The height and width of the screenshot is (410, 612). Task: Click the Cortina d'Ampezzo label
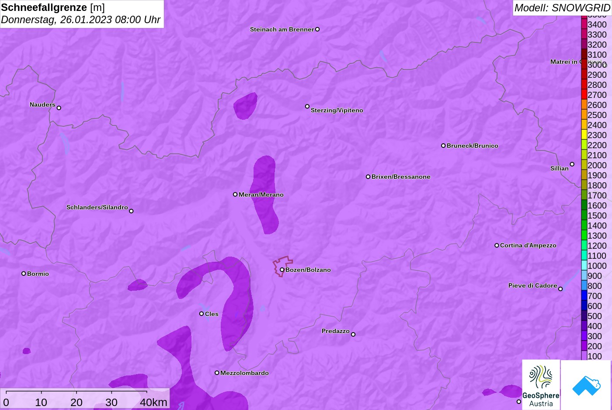[x=528, y=245]
